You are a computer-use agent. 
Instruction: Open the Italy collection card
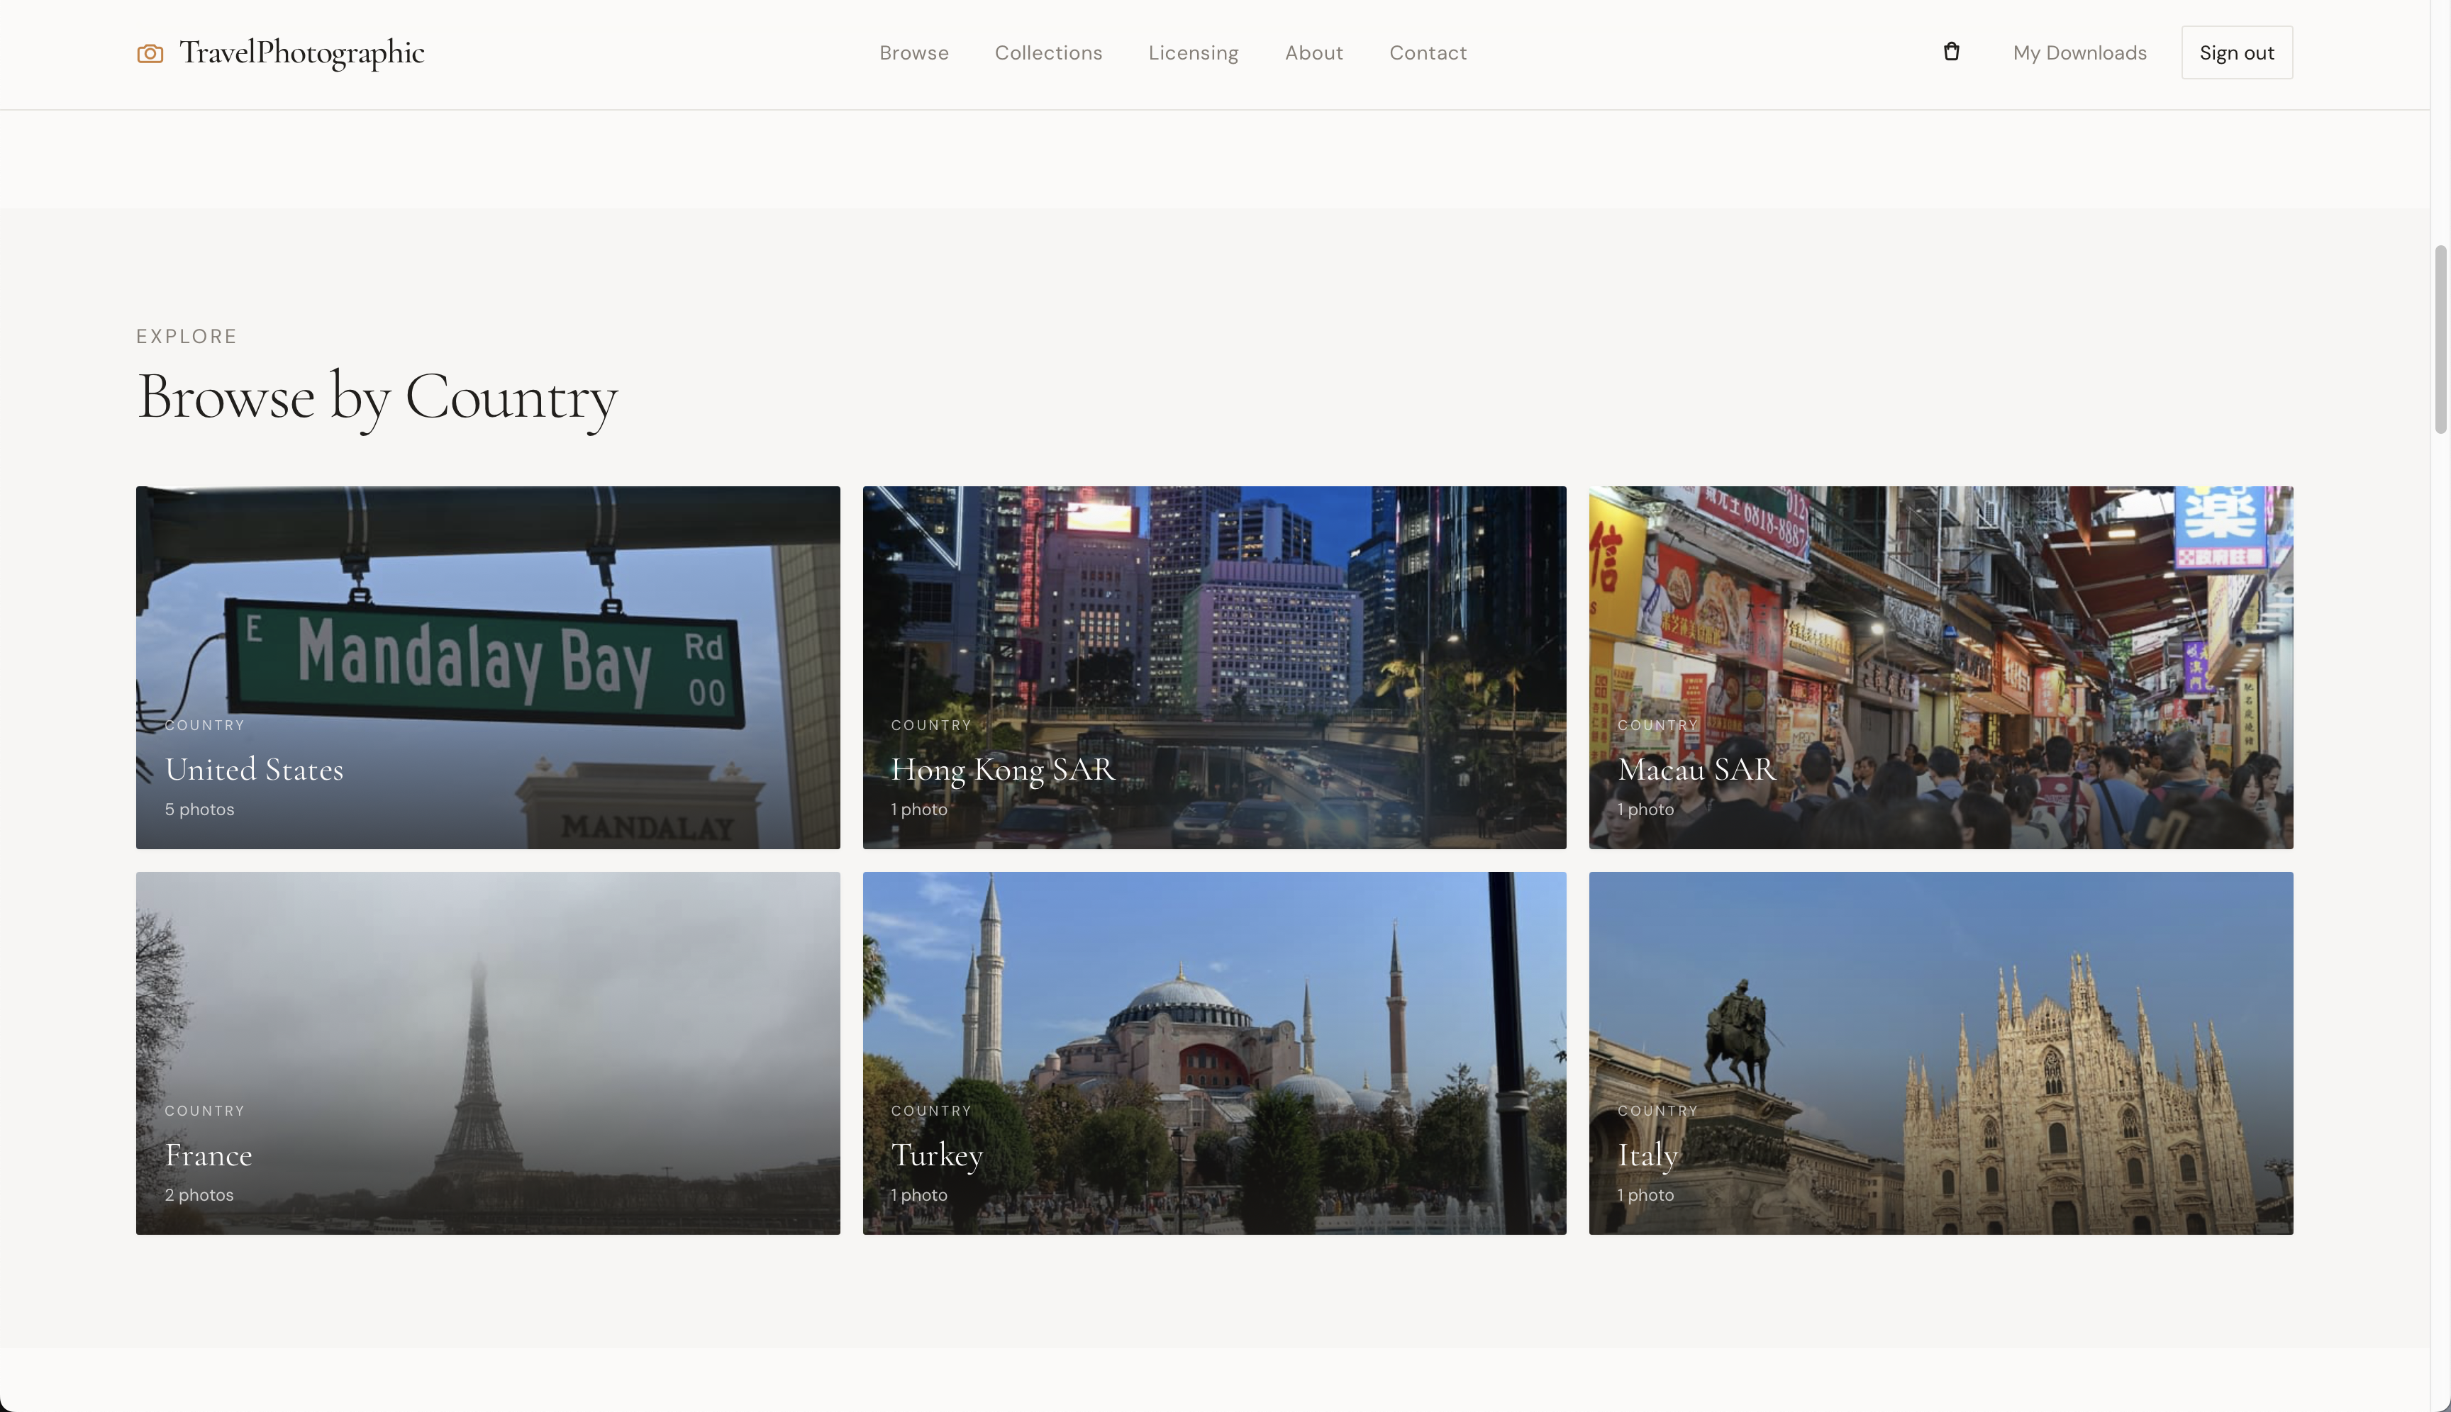click(1940, 1052)
